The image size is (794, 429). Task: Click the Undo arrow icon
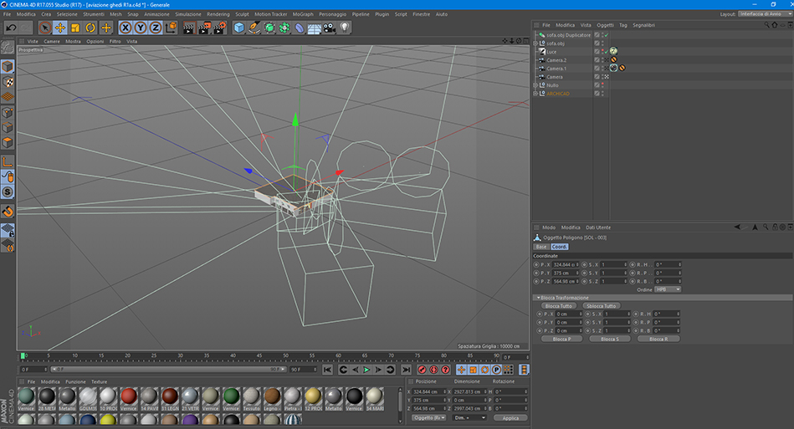click(x=11, y=28)
